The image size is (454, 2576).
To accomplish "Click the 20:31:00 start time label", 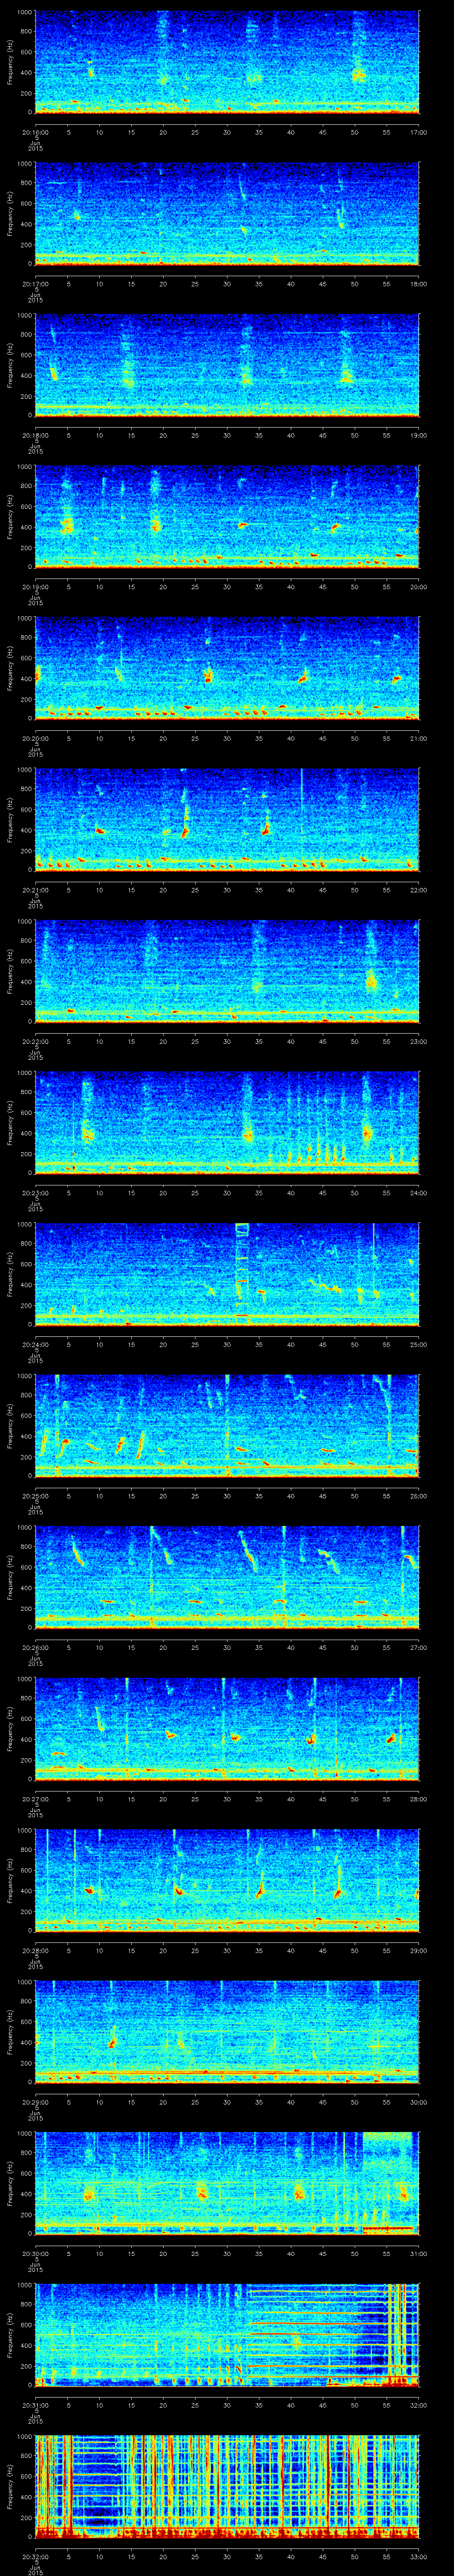I will (x=35, y=2405).
